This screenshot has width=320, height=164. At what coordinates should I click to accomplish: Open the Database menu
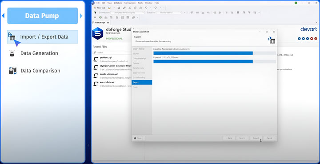tap(118, 3)
